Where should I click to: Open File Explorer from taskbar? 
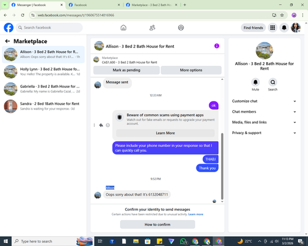pyautogui.click(x=136, y=241)
